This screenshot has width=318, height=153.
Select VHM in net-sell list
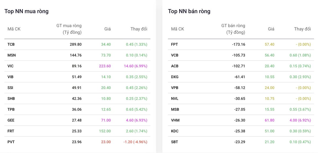175,120
